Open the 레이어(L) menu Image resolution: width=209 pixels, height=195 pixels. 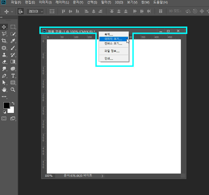click(62, 2)
